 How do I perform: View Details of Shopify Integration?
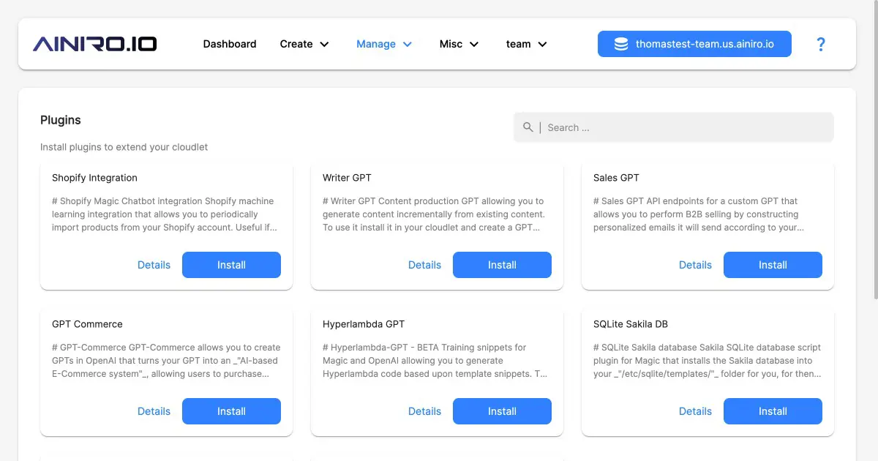click(154, 265)
